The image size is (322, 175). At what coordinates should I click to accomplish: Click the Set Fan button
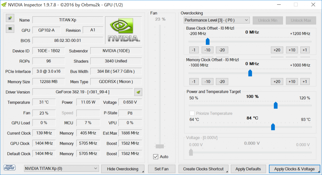point(161,169)
